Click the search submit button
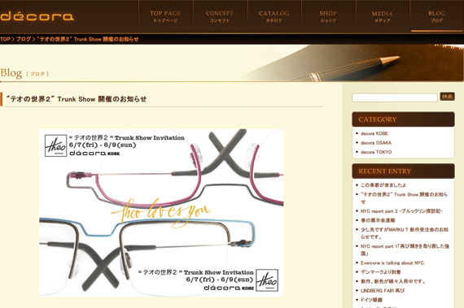The image size is (464, 308). (447, 97)
